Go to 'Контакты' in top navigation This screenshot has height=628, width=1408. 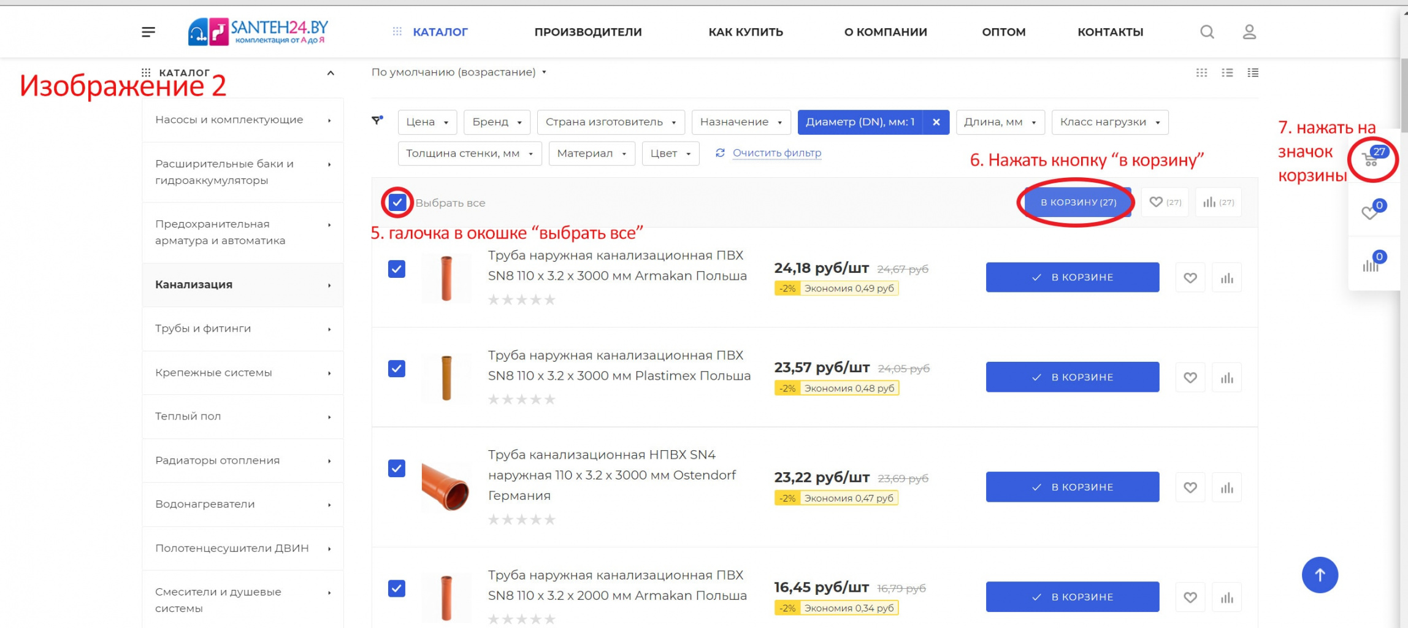[1110, 32]
